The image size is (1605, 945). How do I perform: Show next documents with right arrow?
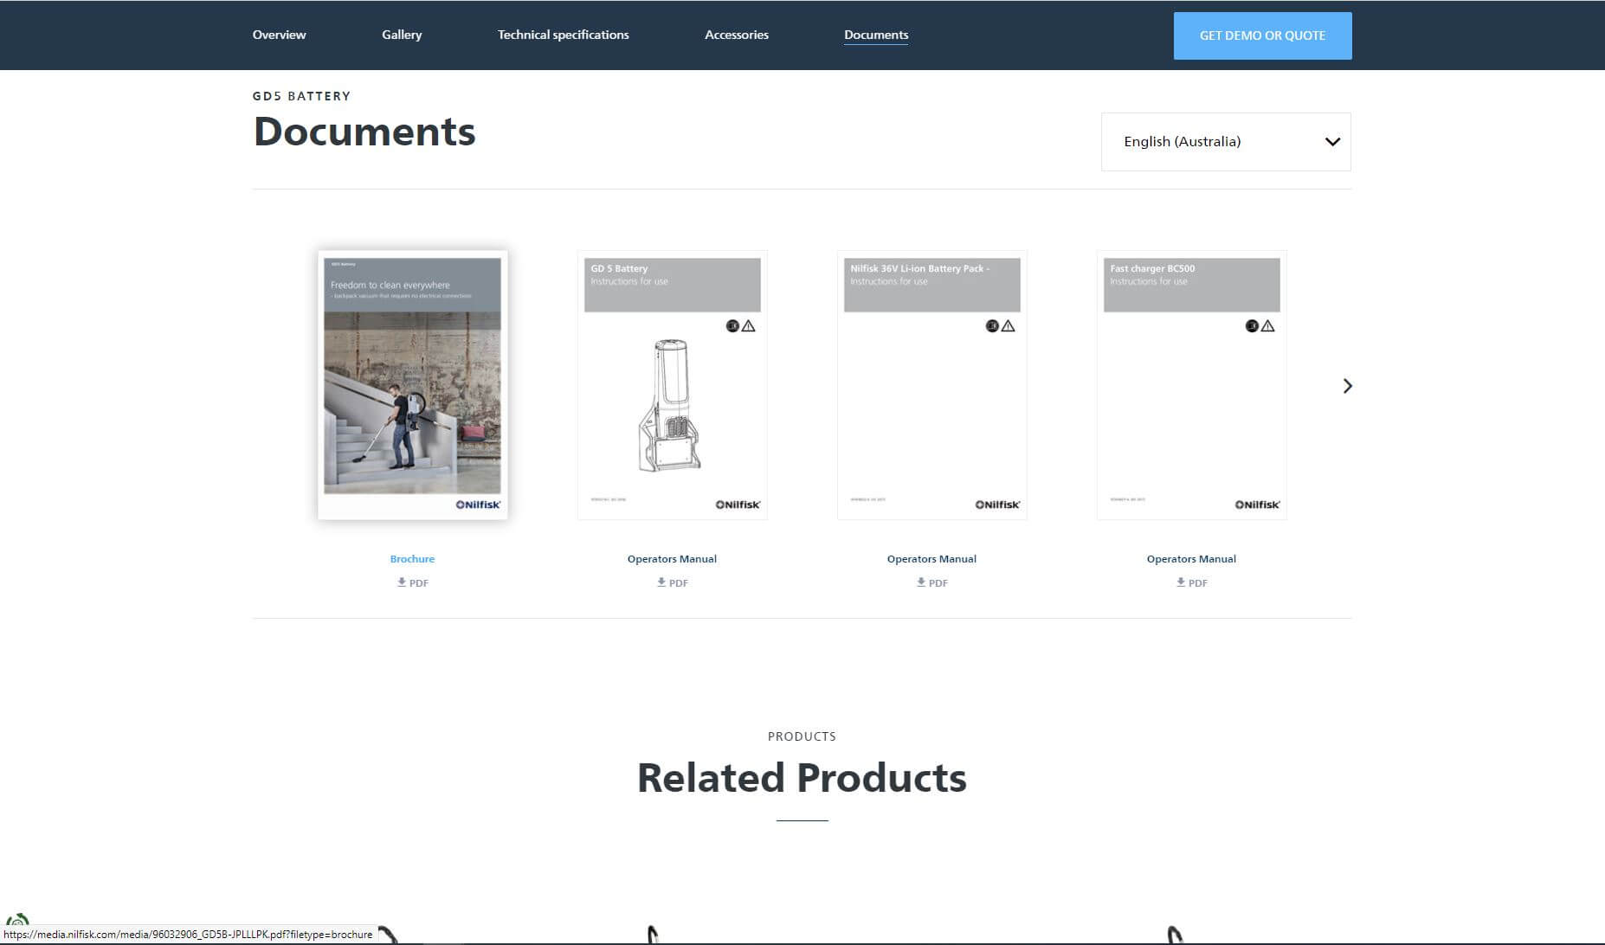1347,386
